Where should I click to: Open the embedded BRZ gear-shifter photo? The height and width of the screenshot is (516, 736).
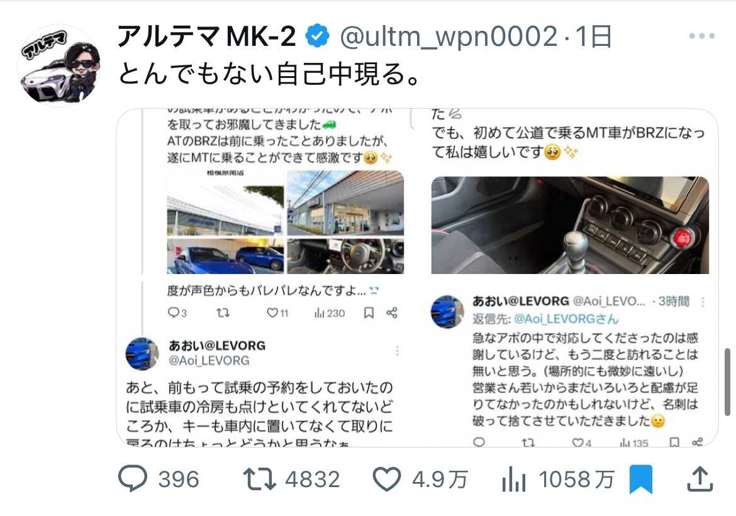coord(570,225)
